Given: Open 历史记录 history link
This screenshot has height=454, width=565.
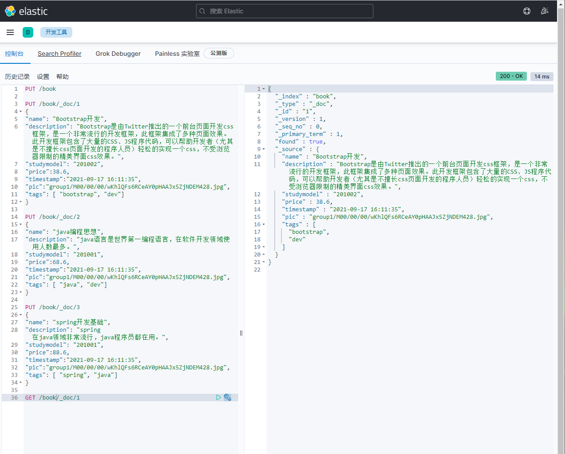Looking at the screenshot, I should [x=17, y=77].
